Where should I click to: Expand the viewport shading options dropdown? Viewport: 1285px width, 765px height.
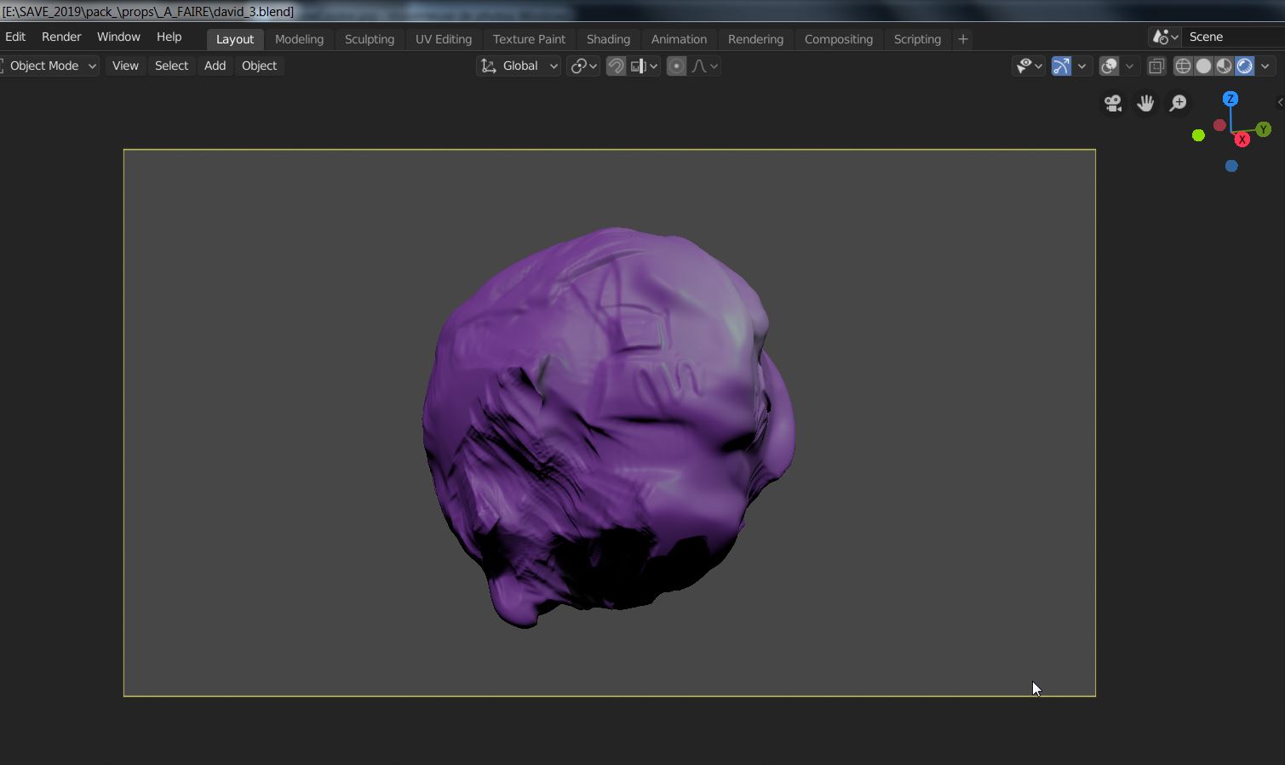point(1265,66)
